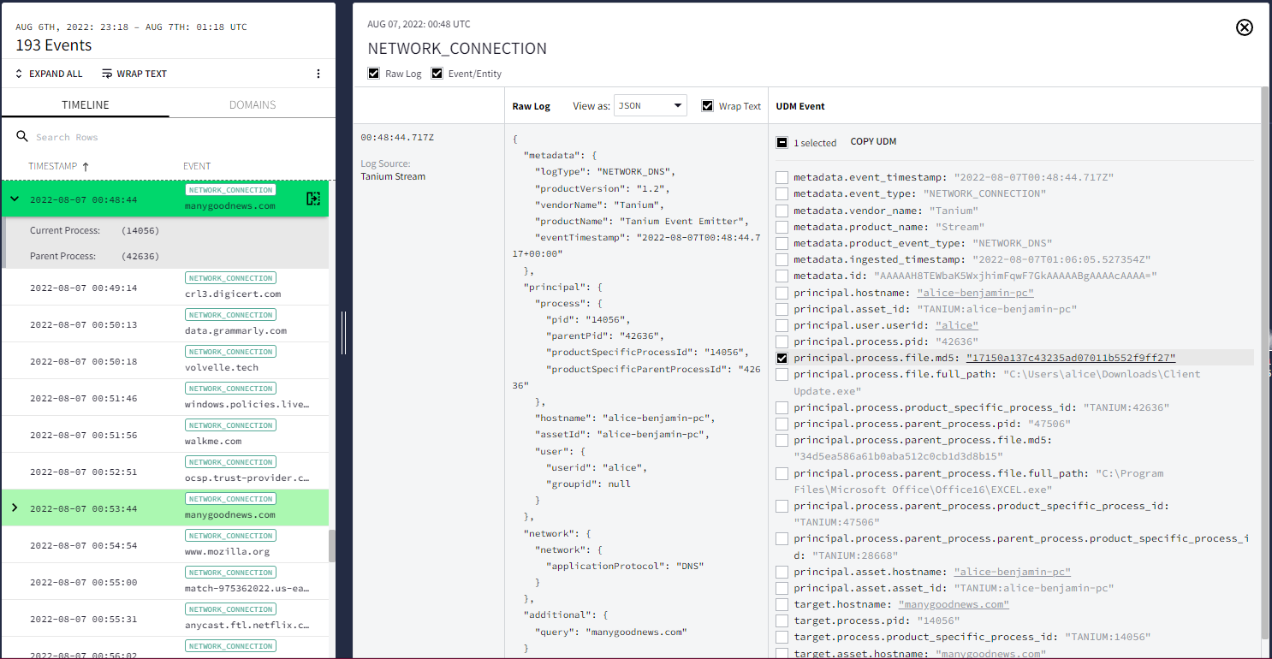The width and height of the screenshot is (1272, 659).
Task: Collapse the expanded 00:48:44 timeline row
Action: (x=13, y=199)
